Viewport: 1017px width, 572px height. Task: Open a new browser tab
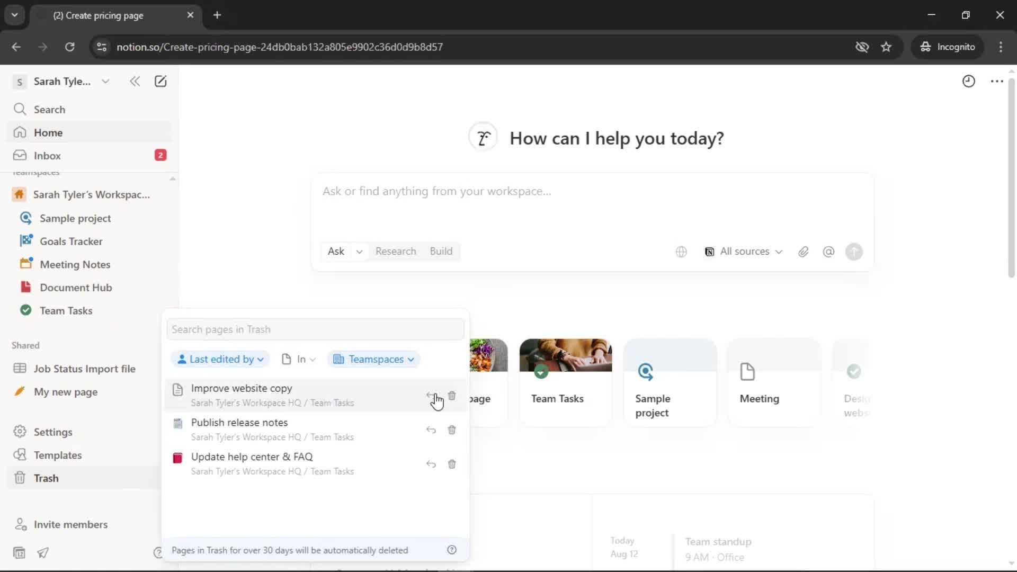217,15
